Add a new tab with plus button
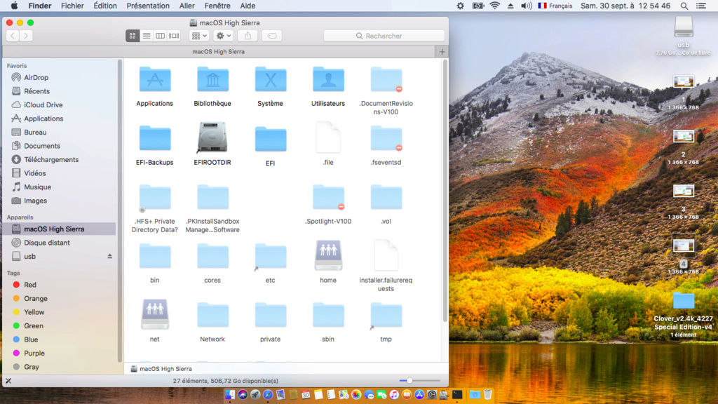Viewport: 718px width, 404px height. pyautogui.click(x=442, y=52)
